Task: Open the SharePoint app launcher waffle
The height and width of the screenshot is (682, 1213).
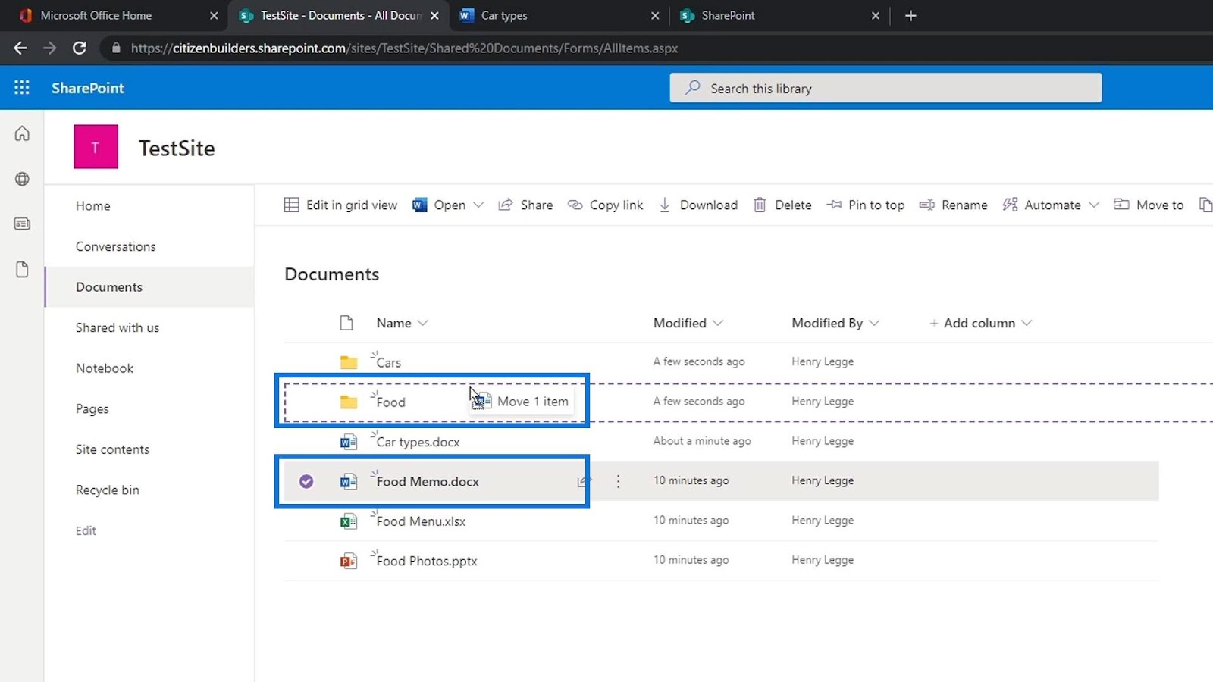Action: tap(22, 88)
